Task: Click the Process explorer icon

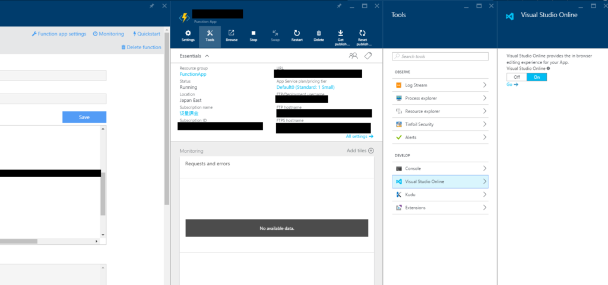Action: [398, 98]
